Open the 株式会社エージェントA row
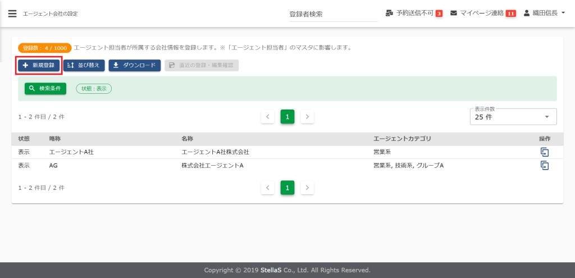The height and width of the screenshot is (278, 575). point(212,166)
